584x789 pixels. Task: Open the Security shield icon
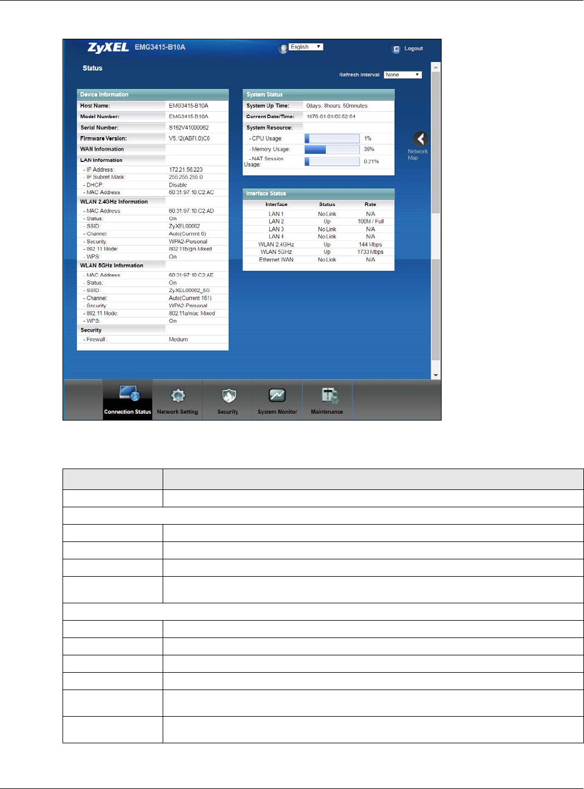tap(228, 395)
